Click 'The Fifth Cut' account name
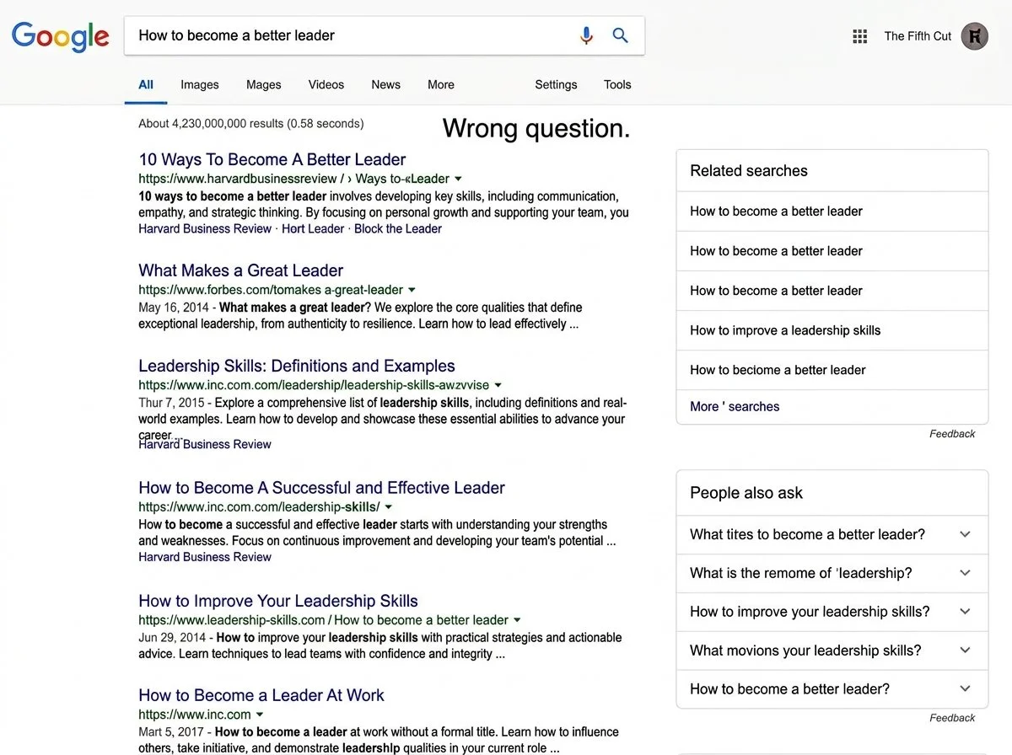The height and width of the screenshot is (755, 1012). point(918,36)
